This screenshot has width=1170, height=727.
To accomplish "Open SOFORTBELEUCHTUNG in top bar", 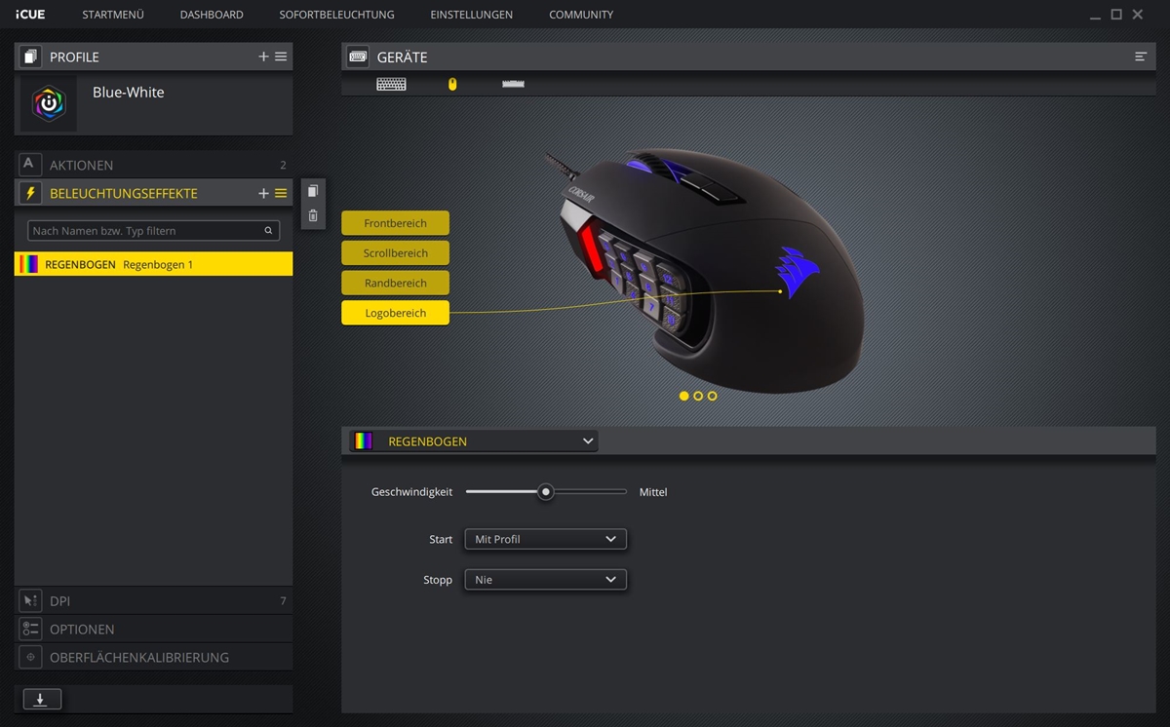I will click(336, 15).
